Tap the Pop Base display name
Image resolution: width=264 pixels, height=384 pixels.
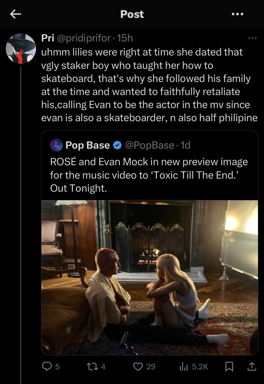pos(87,145)
